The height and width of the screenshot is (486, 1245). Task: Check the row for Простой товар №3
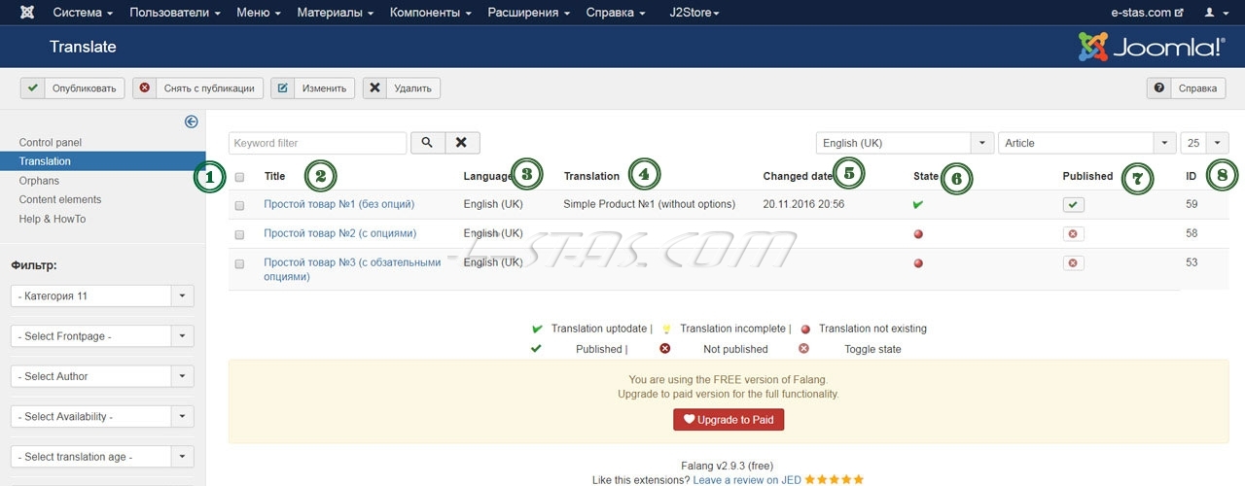tap(239, 264)
